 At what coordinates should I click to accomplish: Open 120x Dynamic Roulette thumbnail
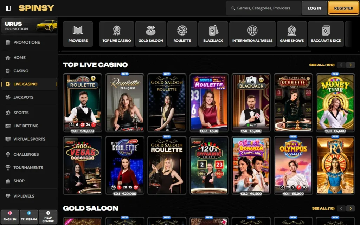209,166
